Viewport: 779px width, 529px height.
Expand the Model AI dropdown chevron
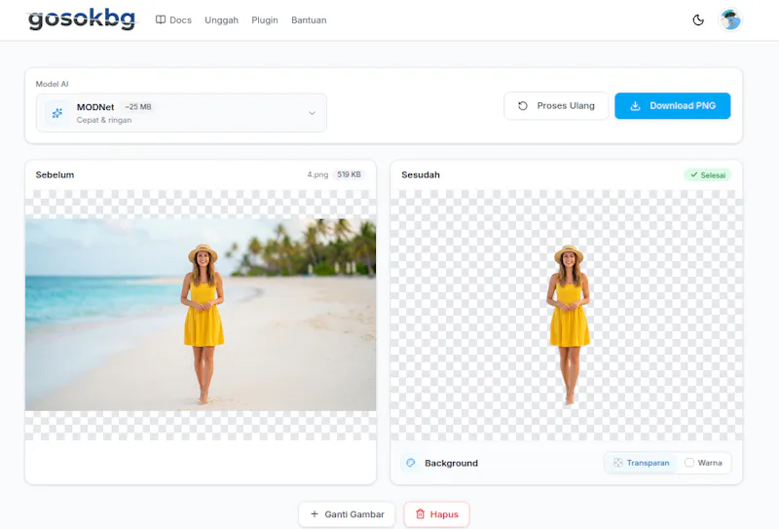(x=312, y=113)
